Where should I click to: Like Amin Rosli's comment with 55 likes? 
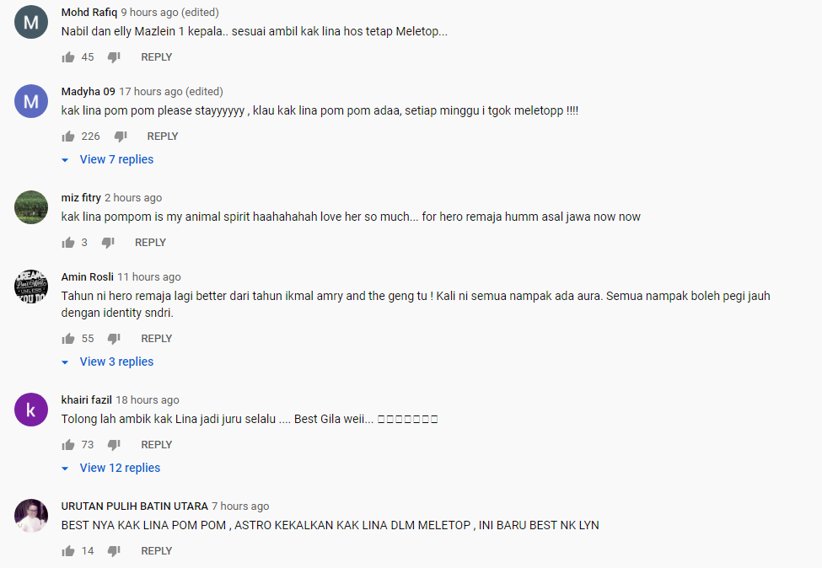[x=68, y=339]
